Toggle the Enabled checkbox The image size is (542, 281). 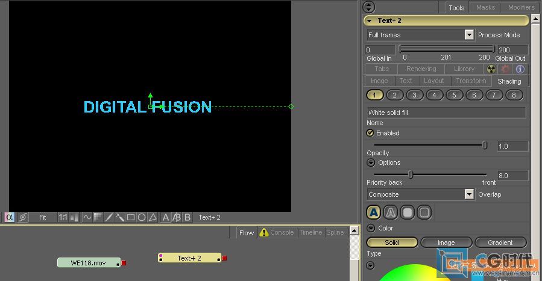370,133
